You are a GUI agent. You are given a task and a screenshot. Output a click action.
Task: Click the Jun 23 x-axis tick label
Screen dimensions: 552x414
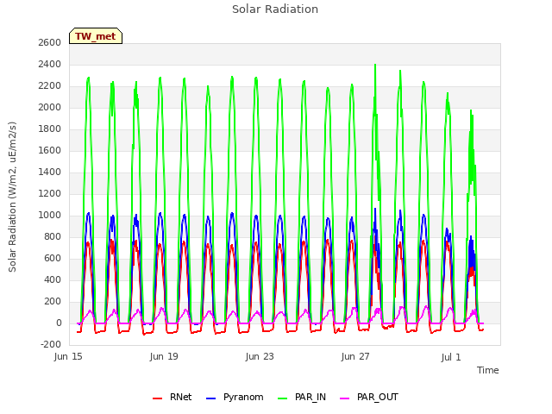pos(260,356)
